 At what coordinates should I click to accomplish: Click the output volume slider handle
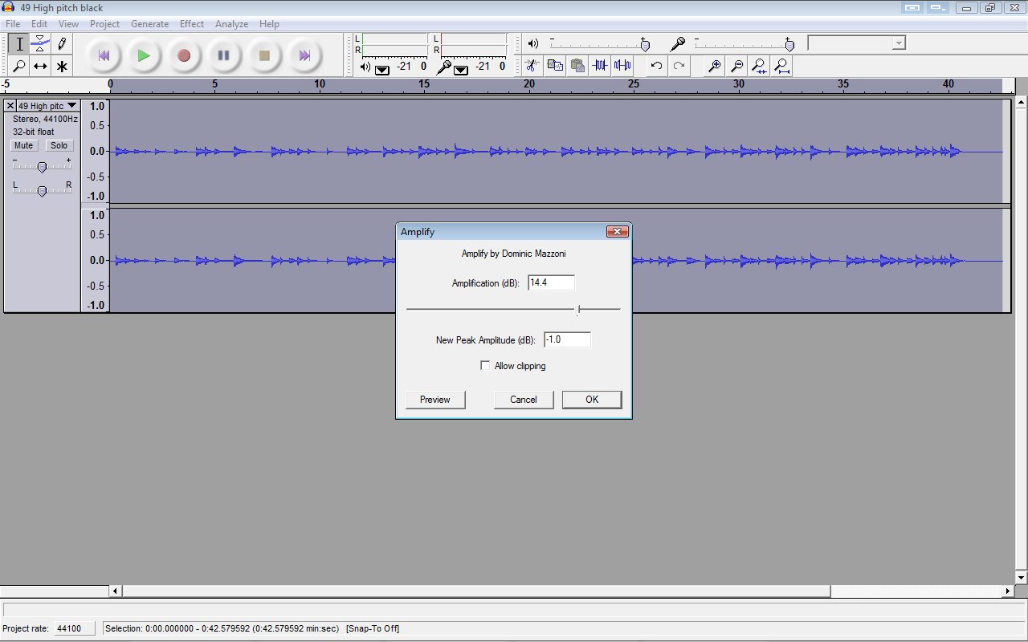(x=645, y=45)
